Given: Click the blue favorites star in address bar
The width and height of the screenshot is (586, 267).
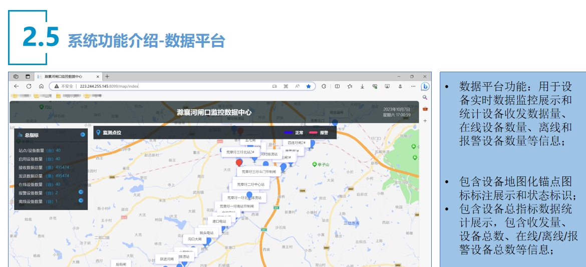Looking at the screenshot, I should 309,86.
